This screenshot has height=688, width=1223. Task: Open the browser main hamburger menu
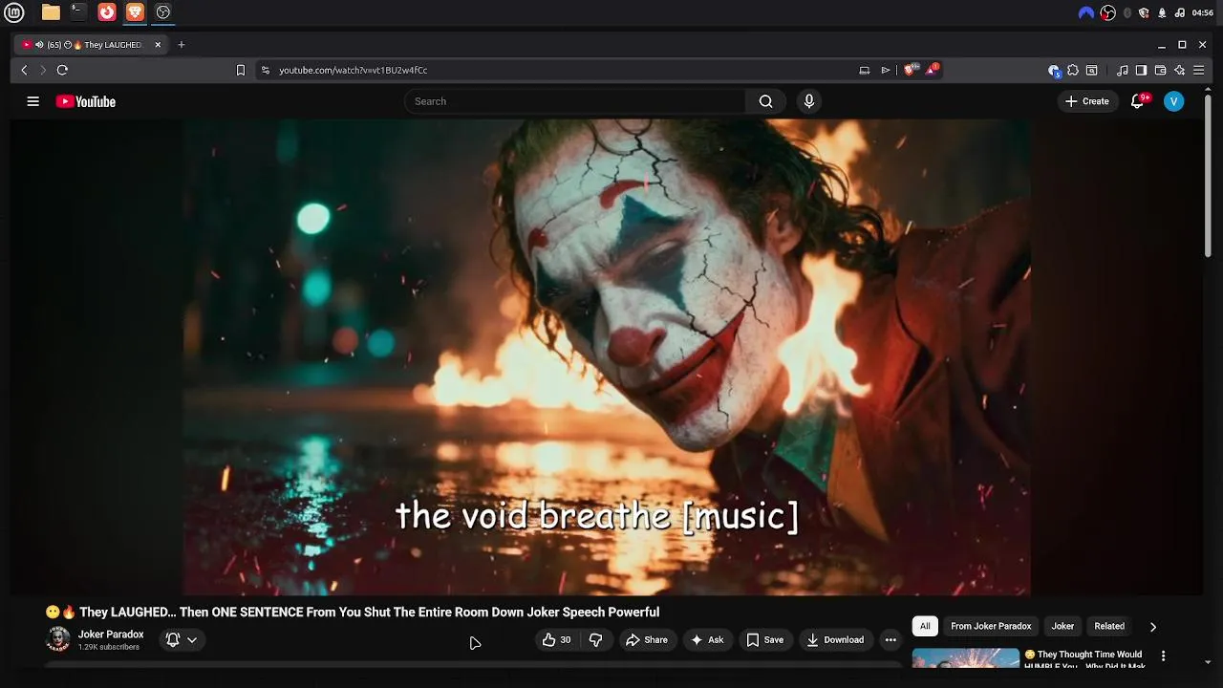1198,70
